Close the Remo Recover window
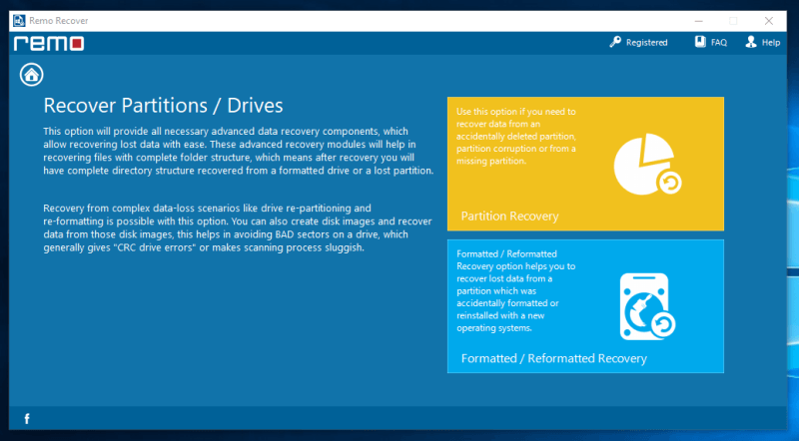Image resolution: width=799 pixels, height=441 pixels. (x=768, y=21)
